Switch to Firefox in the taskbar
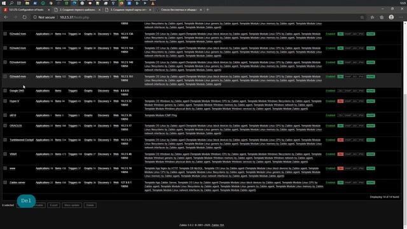The image size is (407, 229). click(121, 3)
